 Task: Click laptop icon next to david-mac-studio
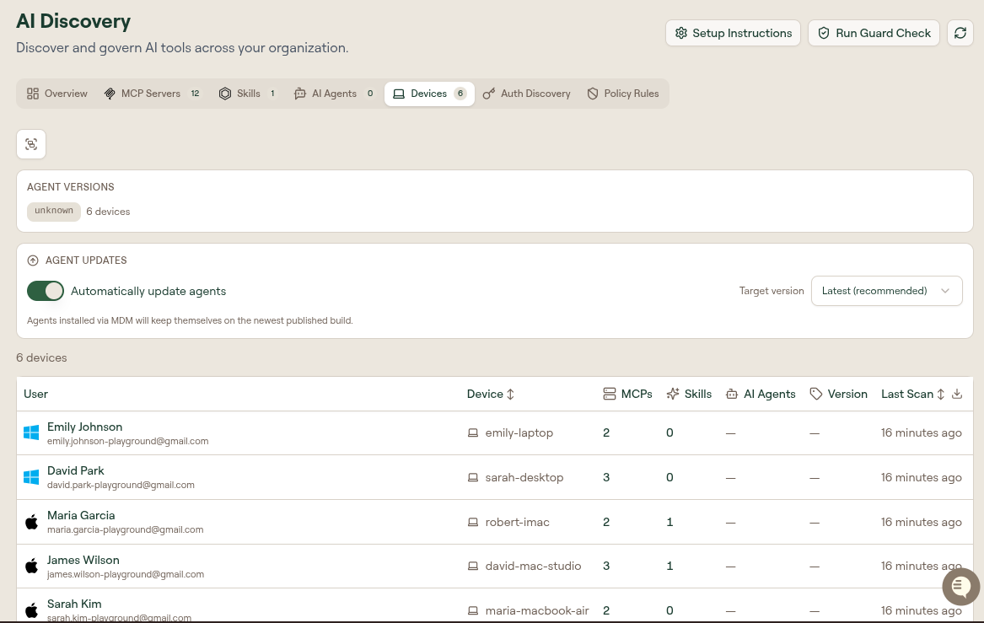click(x=473, y=566)
